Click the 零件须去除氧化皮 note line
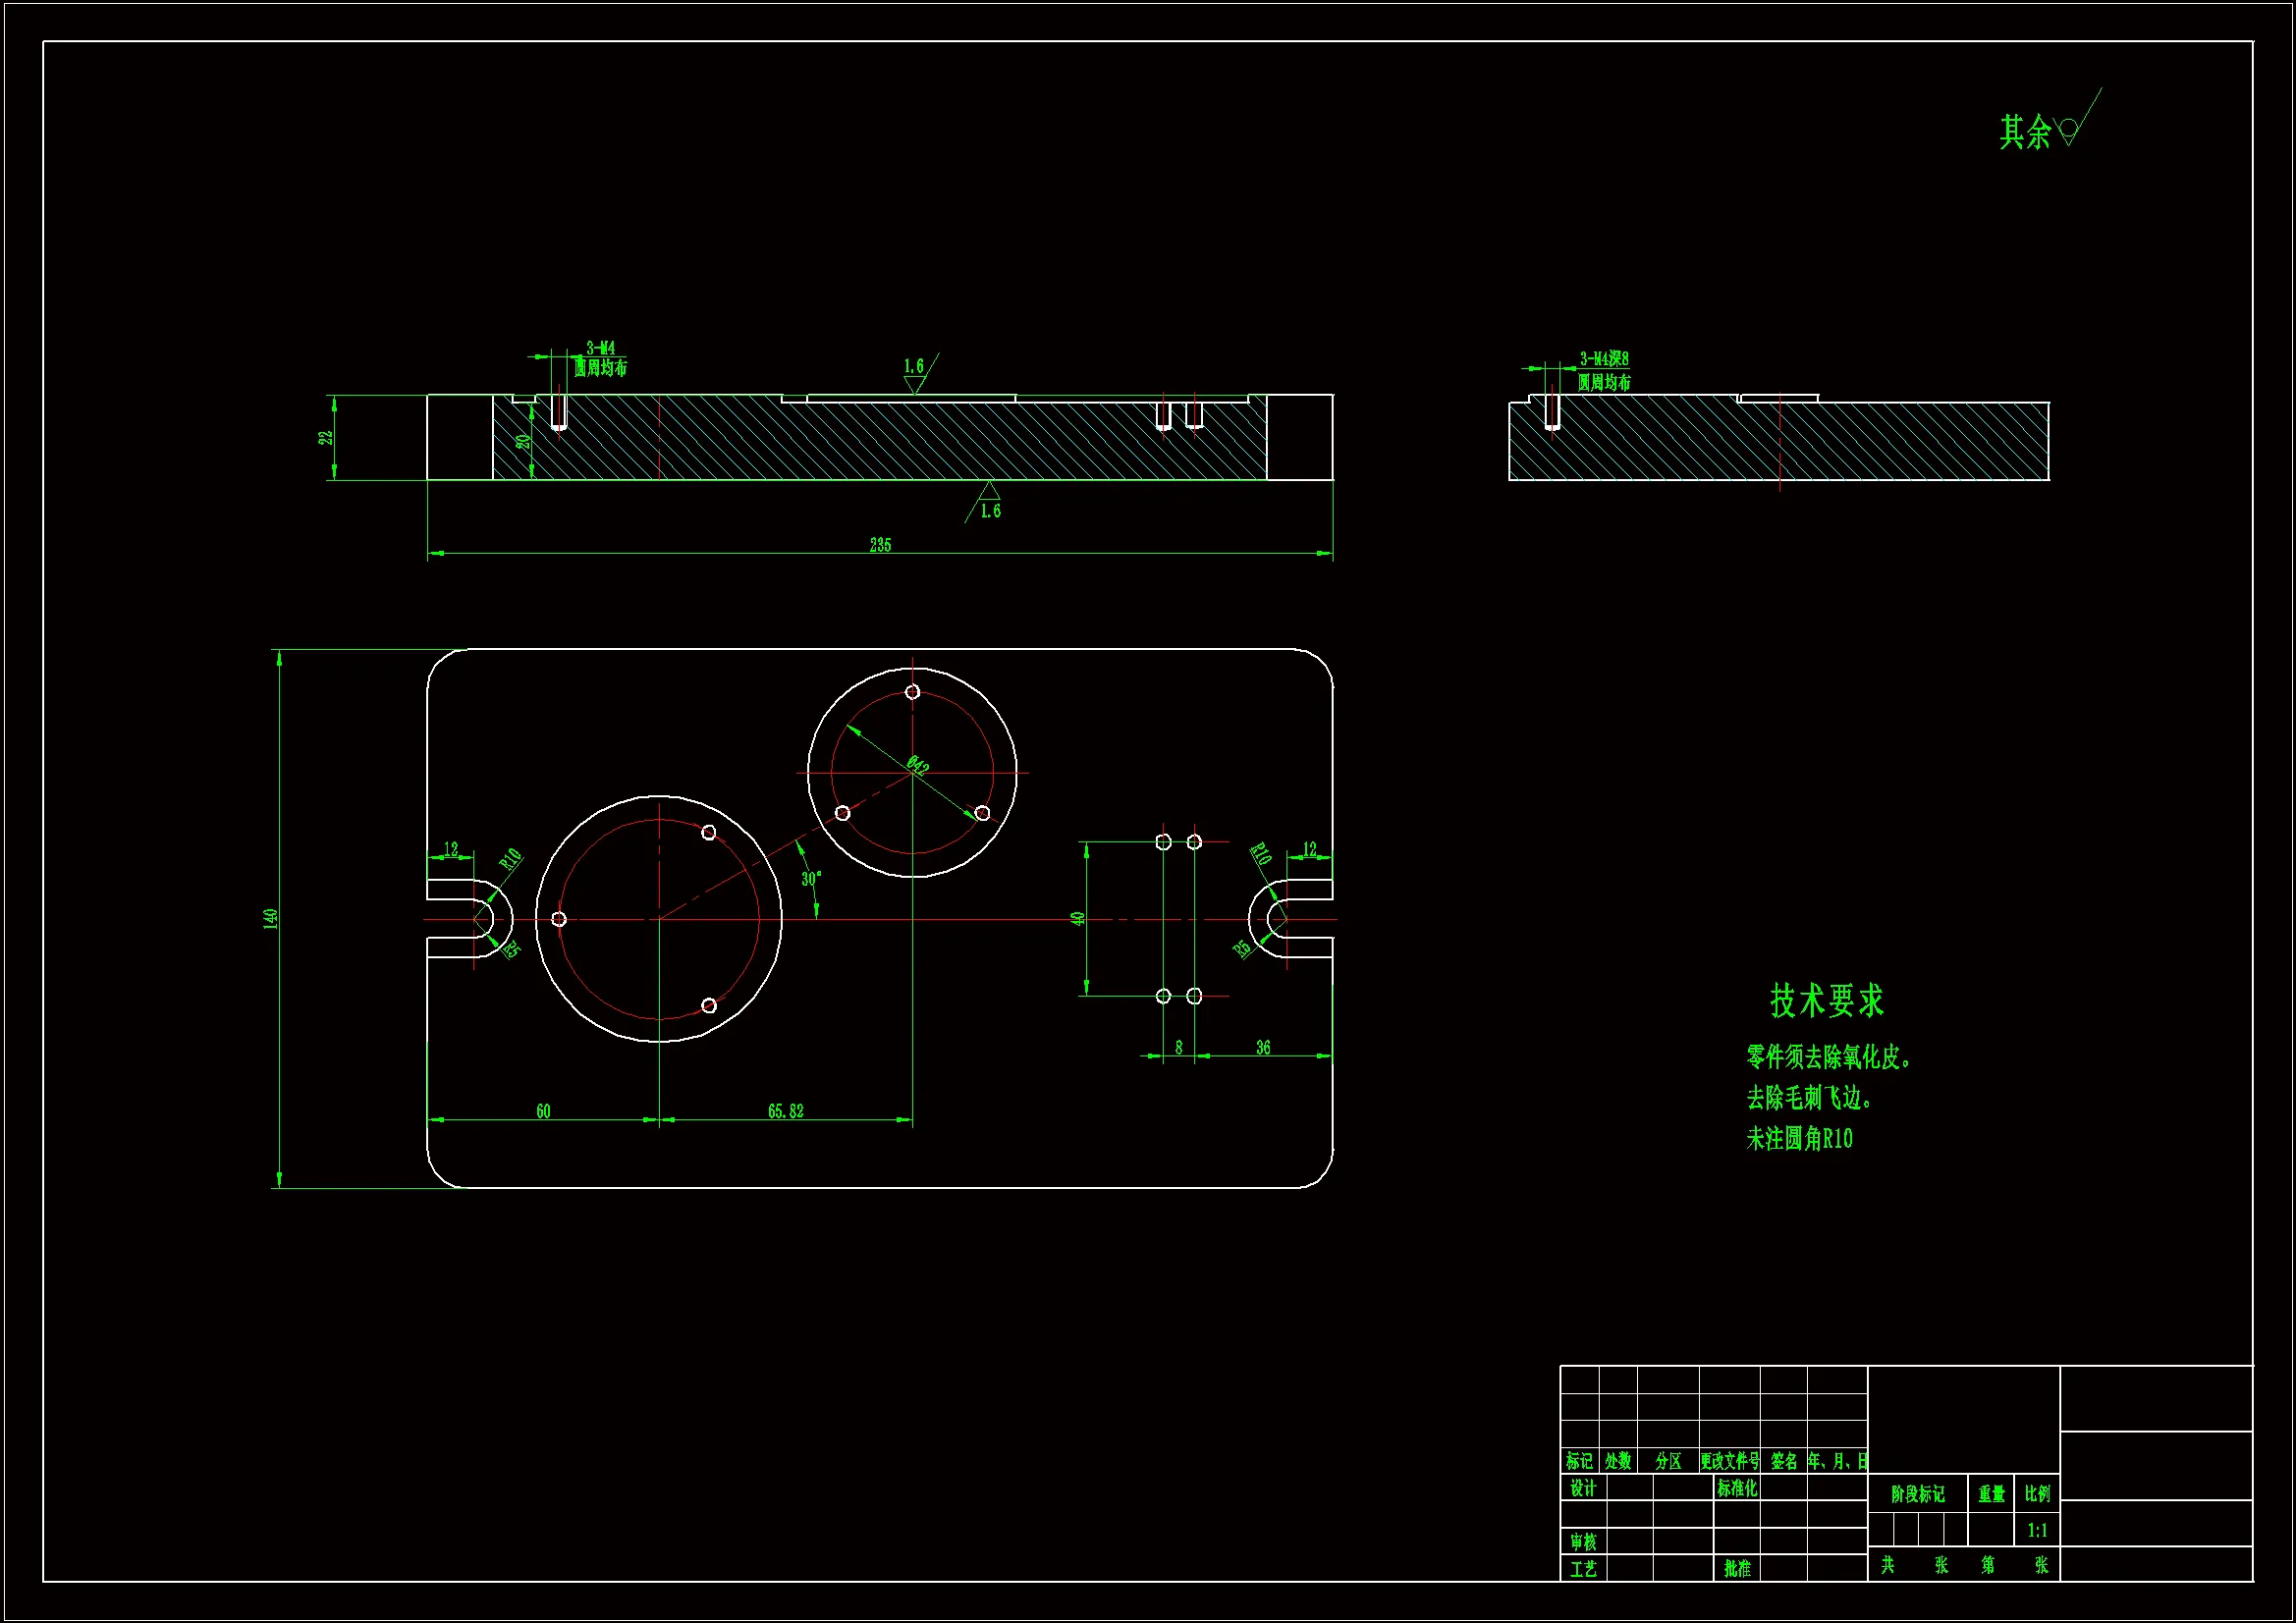2296x1623 pixels. 1827,1057
